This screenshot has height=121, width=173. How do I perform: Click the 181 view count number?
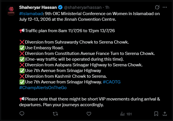tap(129, 114)
